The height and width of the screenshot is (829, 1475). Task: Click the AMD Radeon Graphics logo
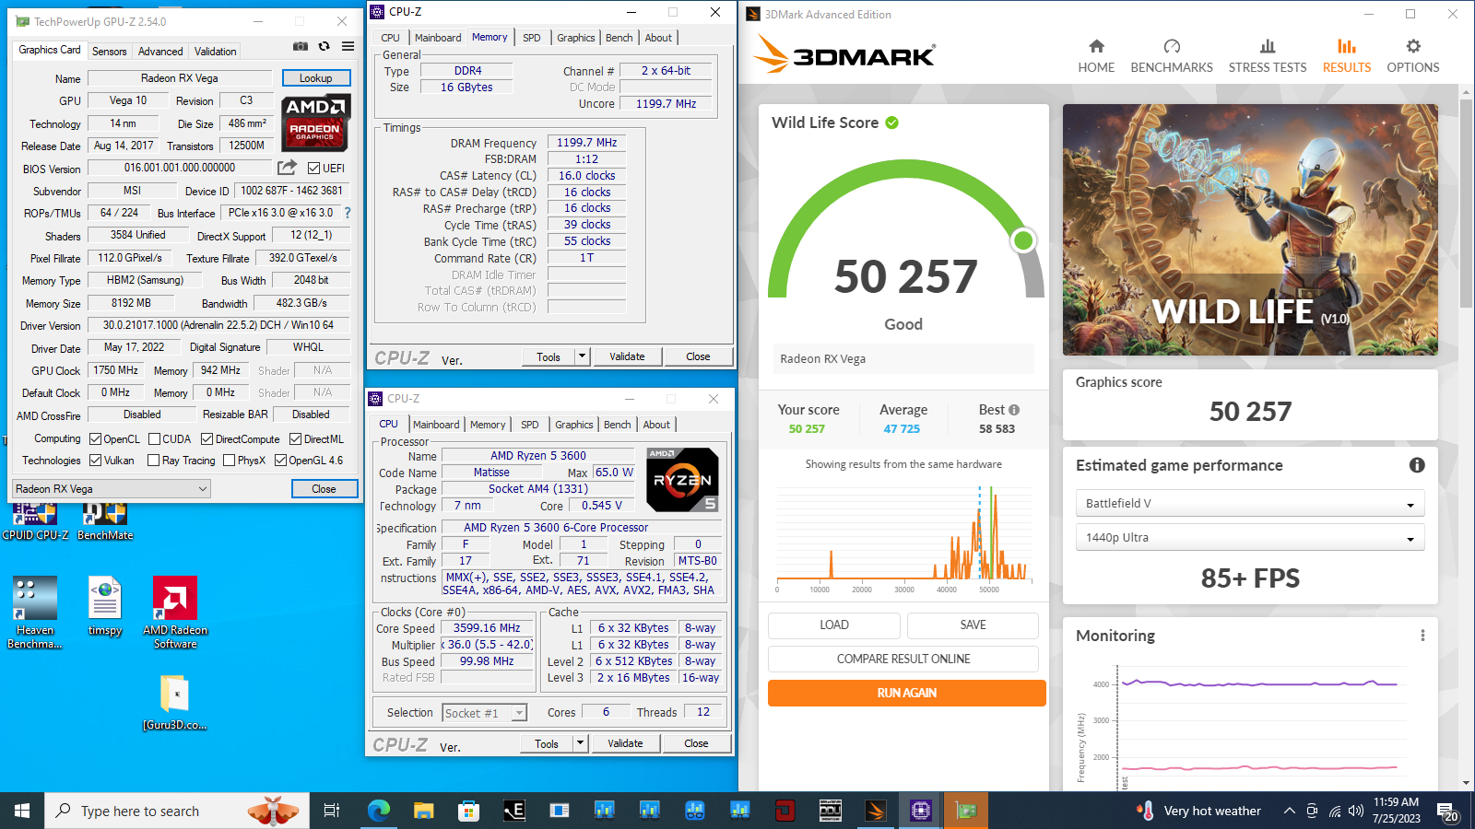(x=314, y=123)
